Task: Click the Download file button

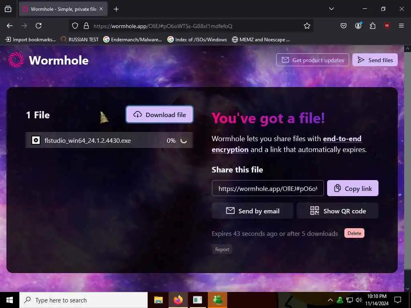Action: pos(160,114)
